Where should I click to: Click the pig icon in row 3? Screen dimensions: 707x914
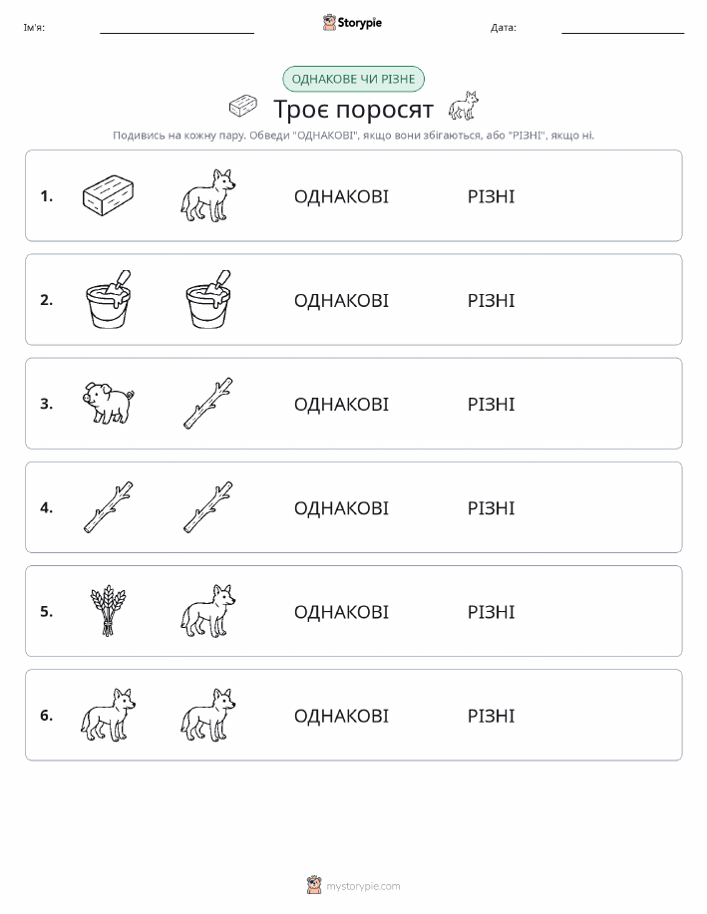pos(108,403)
